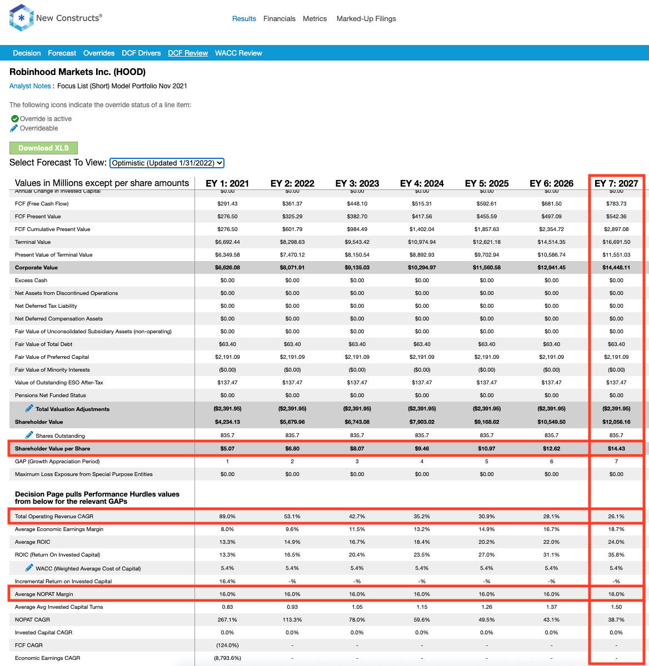Click the $14,448.11 Corporate Value cell
This screenshot has height=666, width=649.
[616, 268]
